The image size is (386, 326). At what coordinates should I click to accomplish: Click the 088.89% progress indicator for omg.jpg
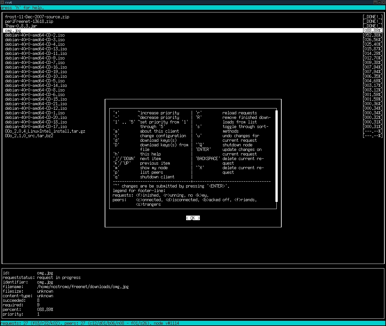373,30
